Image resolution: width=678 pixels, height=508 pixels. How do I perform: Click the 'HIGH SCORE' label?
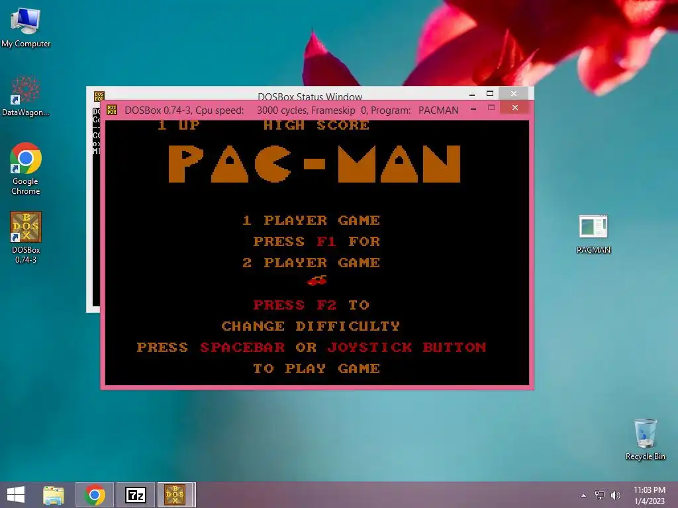(x=316, y=125)
